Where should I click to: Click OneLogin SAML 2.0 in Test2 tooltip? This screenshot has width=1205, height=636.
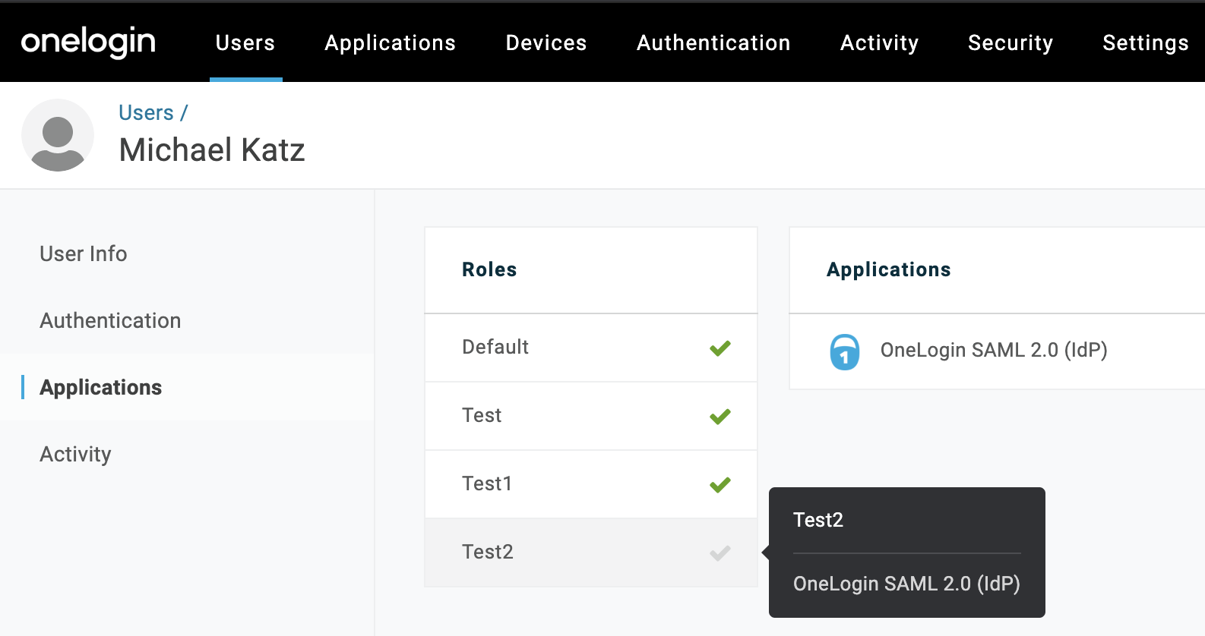click(906, 584)
